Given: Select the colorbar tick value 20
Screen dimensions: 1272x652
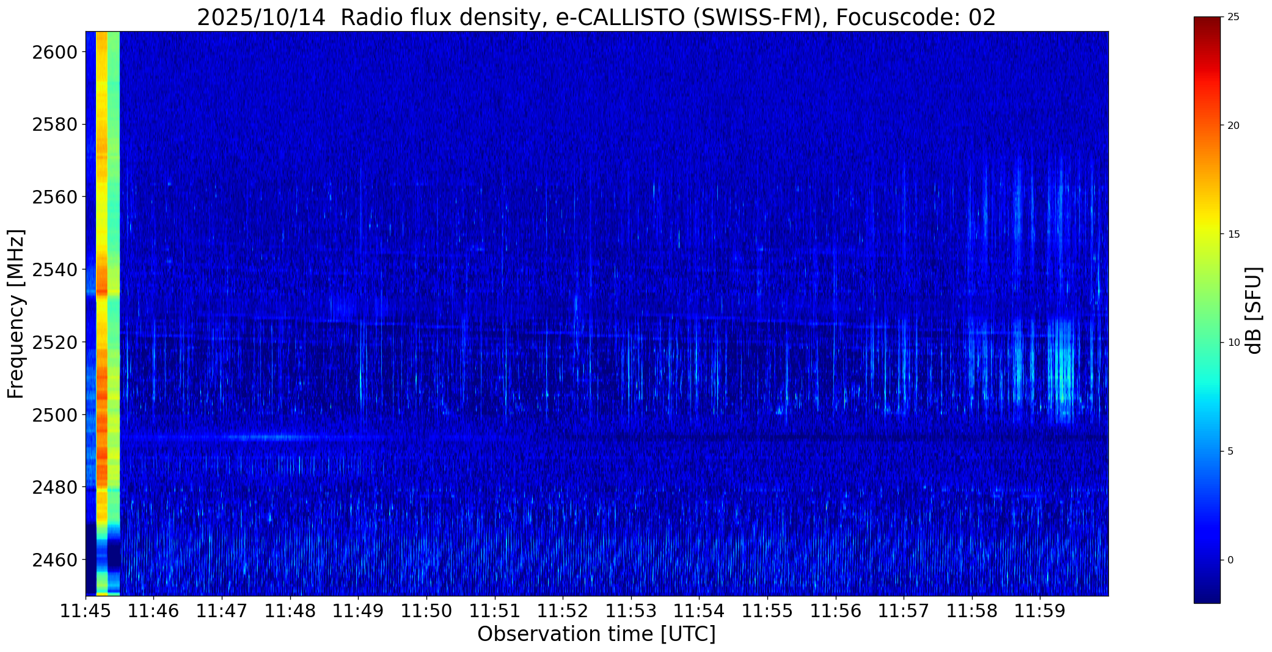Looking at the screenshot, I should coord(1234,126).
